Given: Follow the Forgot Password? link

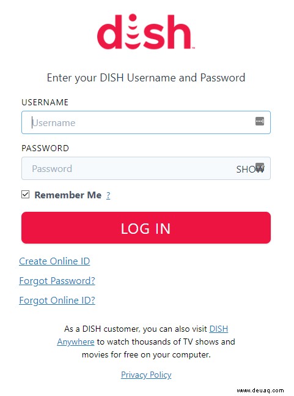Looking at the screenshot, I should pyautogui.click(x=57, y=281).
